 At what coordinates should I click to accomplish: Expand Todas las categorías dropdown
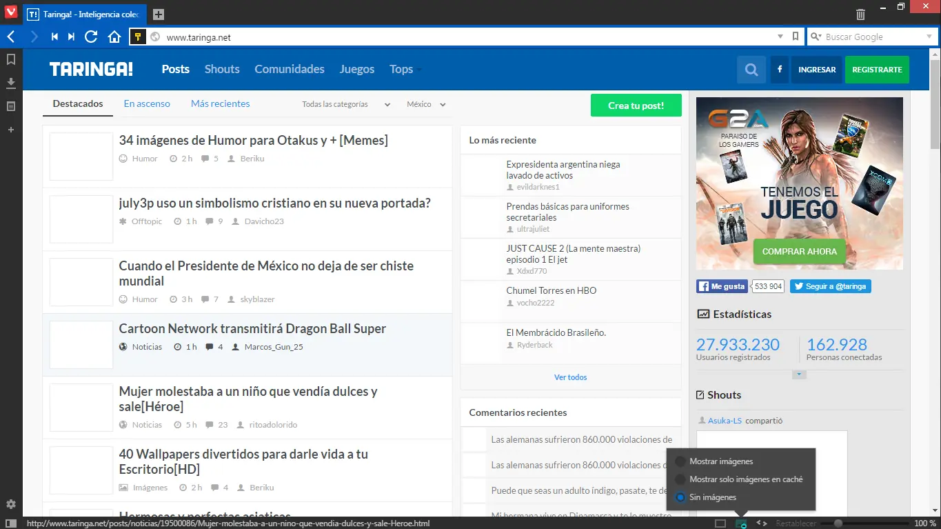pyautogui.click(x=346, y=104)
